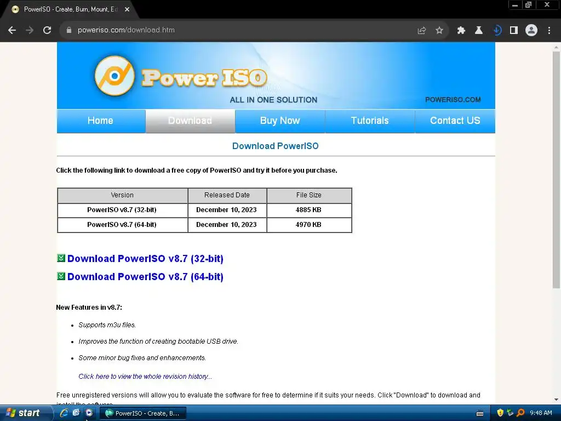Click the 'New Features in v8.7:' heading
The width and height of the screenshot is (561, 421).
pyautogui.click(x=89, y=308)
